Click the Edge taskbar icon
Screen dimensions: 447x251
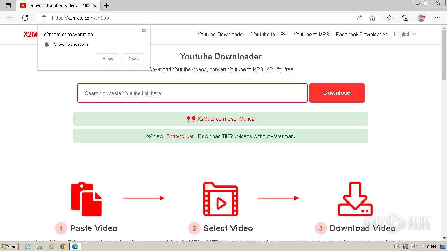pyautogui.click(x=75, y=246)
